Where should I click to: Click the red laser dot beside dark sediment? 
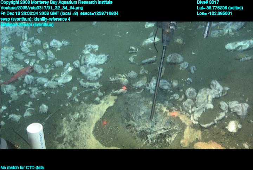point(104,123)
